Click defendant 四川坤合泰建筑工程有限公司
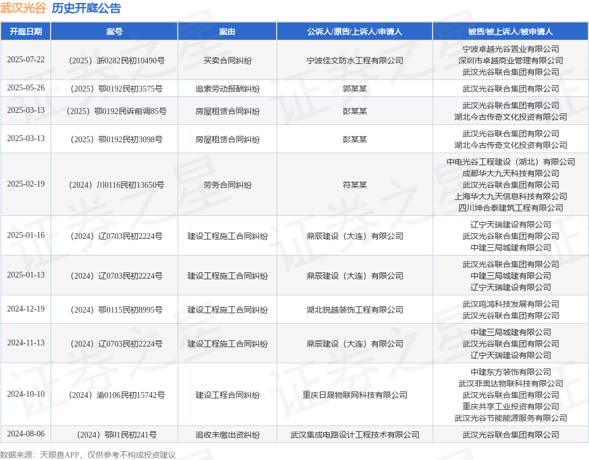Screen dimensions: 589x460 pos(511,208)
